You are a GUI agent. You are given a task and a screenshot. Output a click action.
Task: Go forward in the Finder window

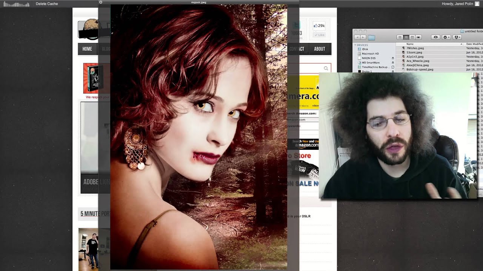(363, 37)
